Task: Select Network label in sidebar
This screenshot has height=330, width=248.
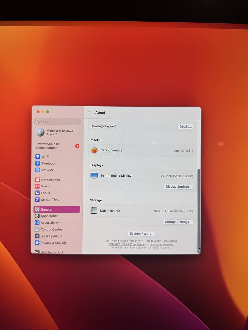Action: pos(47,170)
